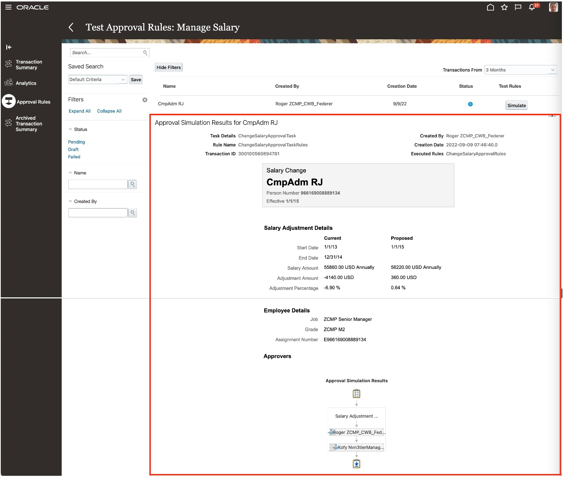This screenshot has width=563, height=478.
Task: Open Filters settings gear
Action: point(145,100)
